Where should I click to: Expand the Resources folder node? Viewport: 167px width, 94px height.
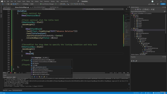point(138,40)
